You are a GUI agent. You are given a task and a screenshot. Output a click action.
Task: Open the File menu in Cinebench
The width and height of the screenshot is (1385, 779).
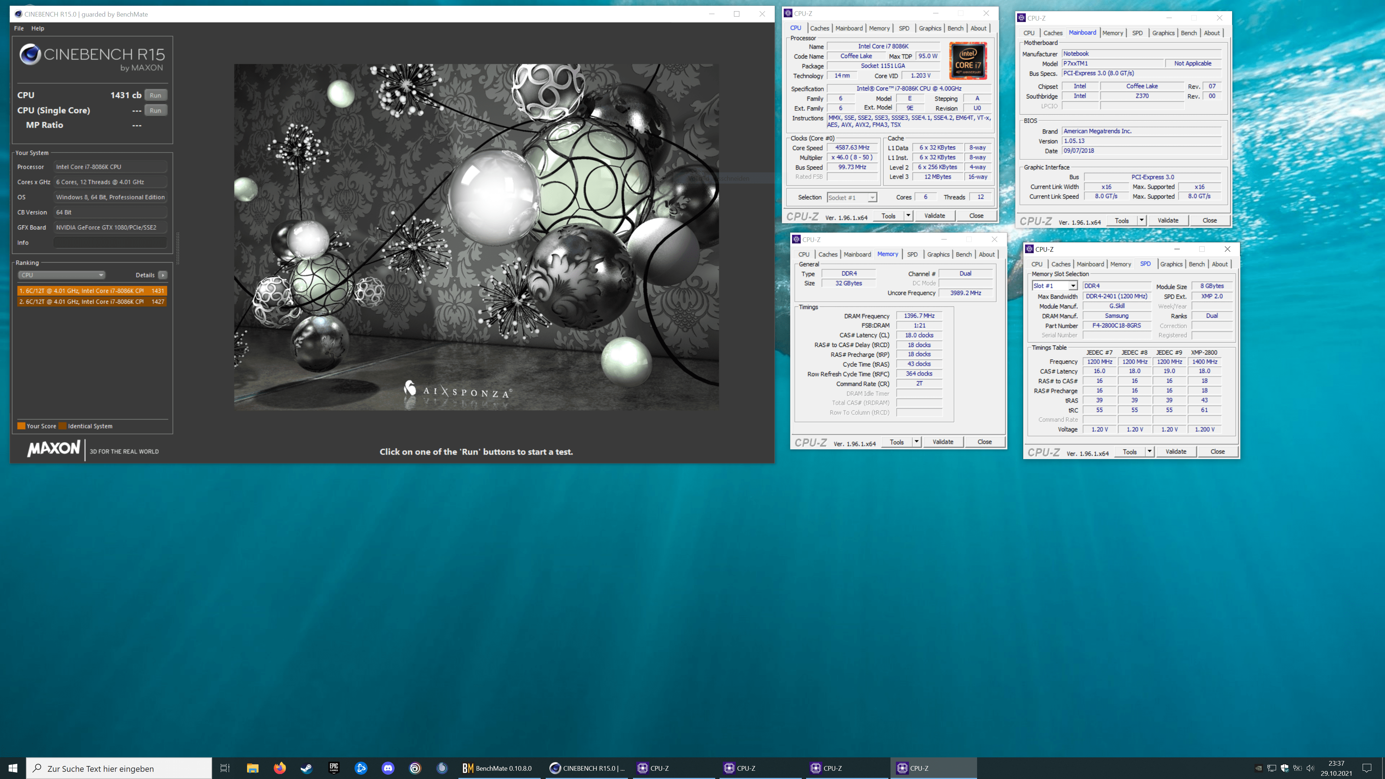[19, 28]
